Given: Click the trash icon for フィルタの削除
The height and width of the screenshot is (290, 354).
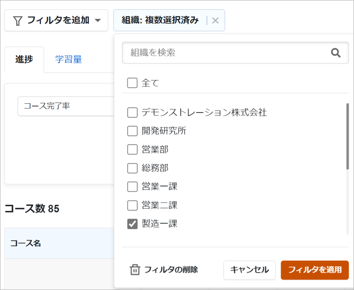Looking at the screenshot, I should 135,270.
